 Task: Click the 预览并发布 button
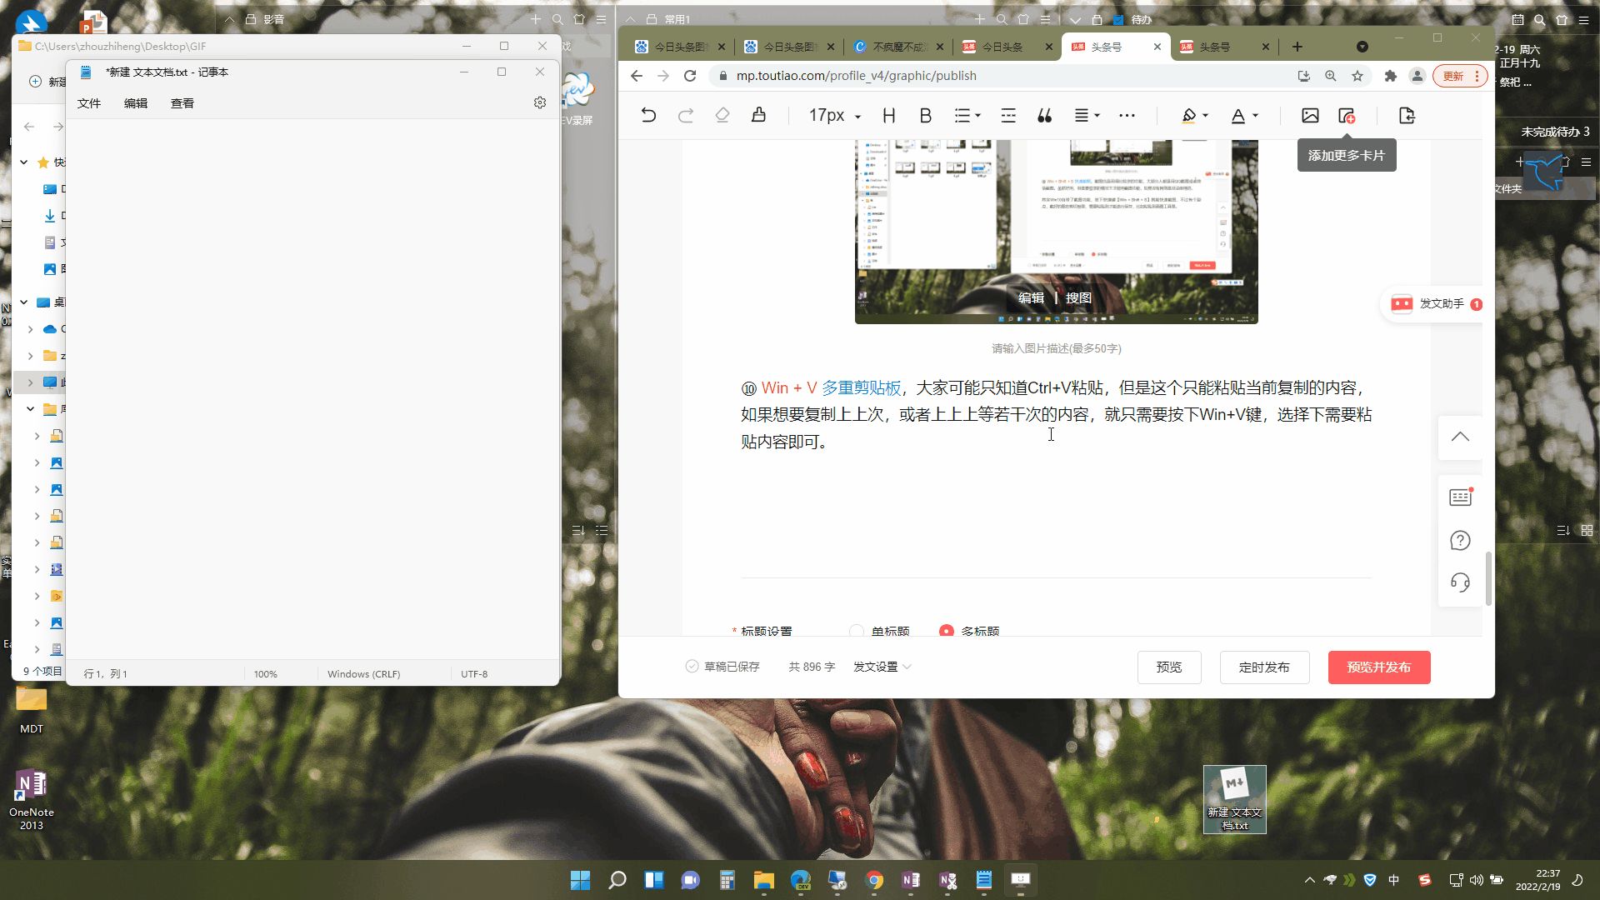(x=1378, y=667)
